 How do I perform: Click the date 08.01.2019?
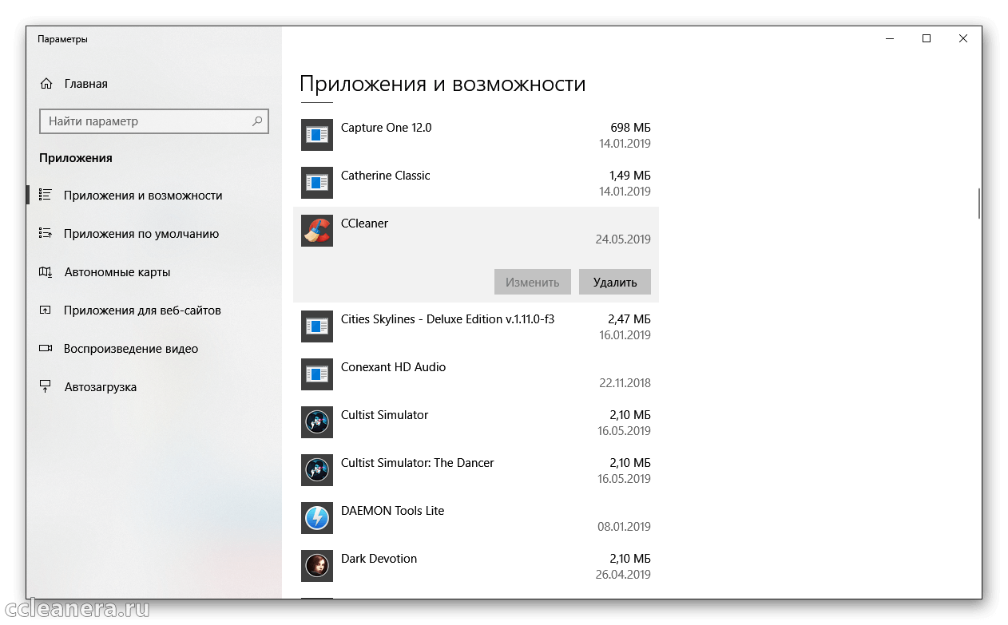(x=625, y=527)
